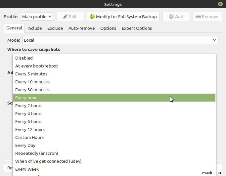Select Custom Hours option
Image resolution: width=226 pixels, height=176 pixels.
click(114, 137)
